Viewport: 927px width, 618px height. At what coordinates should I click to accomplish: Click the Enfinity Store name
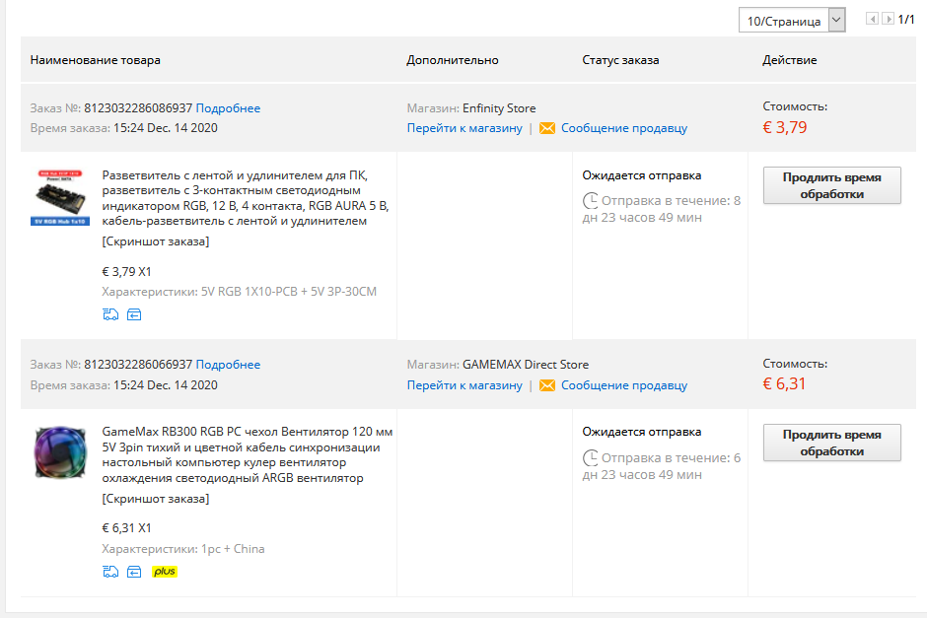tap(499, 108)
